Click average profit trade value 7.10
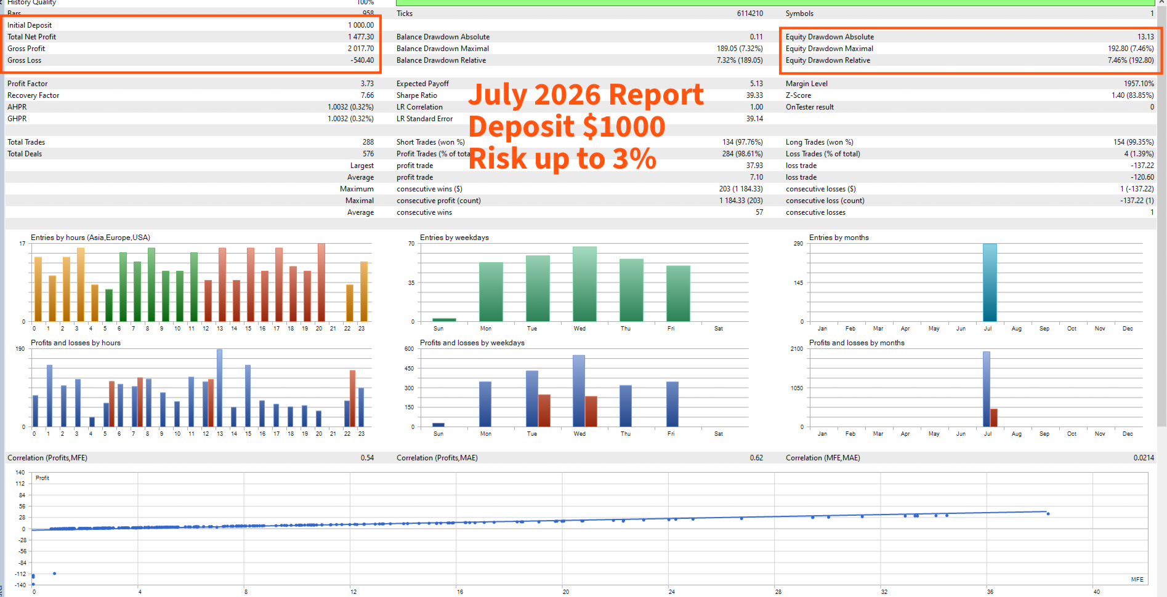This screenshot has height=597, width=1167. (756, 177)
